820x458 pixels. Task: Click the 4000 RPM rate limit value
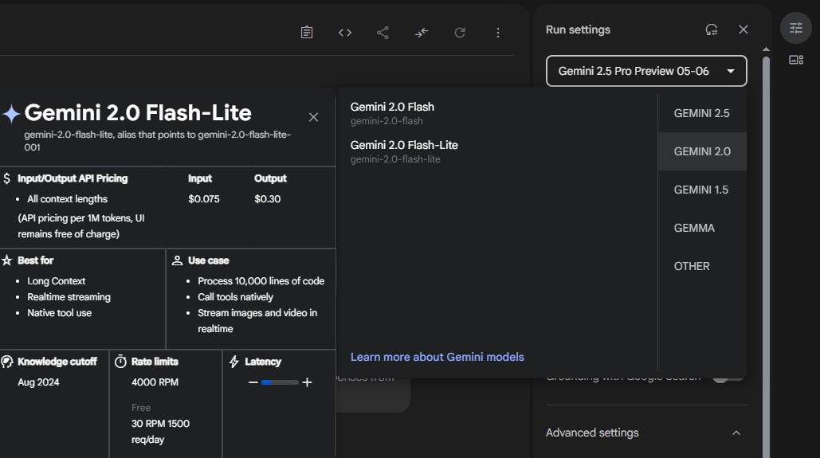(x=155, y=382)
